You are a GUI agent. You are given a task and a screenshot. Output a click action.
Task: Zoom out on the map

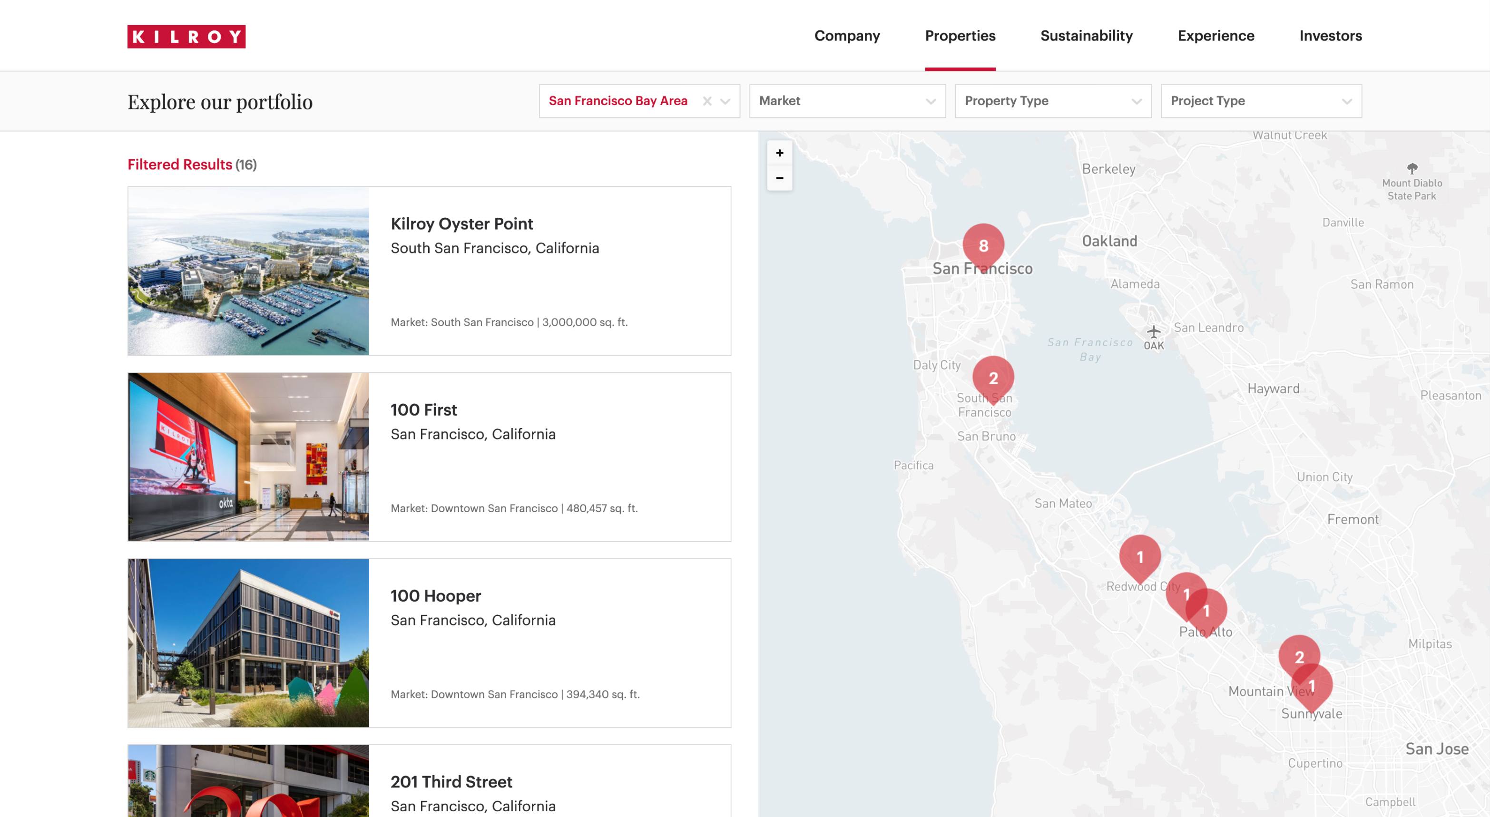click(779, 178)
